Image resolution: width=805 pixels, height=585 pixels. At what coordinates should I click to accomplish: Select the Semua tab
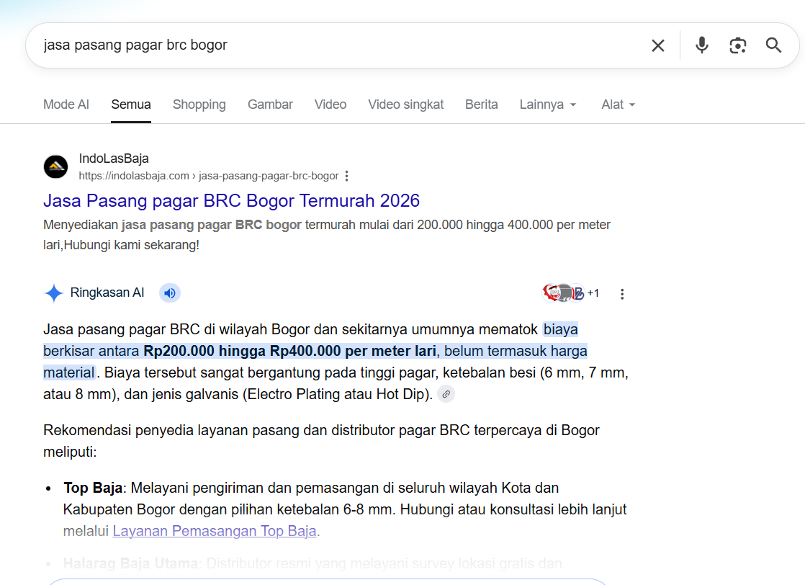tap(131, 104)
